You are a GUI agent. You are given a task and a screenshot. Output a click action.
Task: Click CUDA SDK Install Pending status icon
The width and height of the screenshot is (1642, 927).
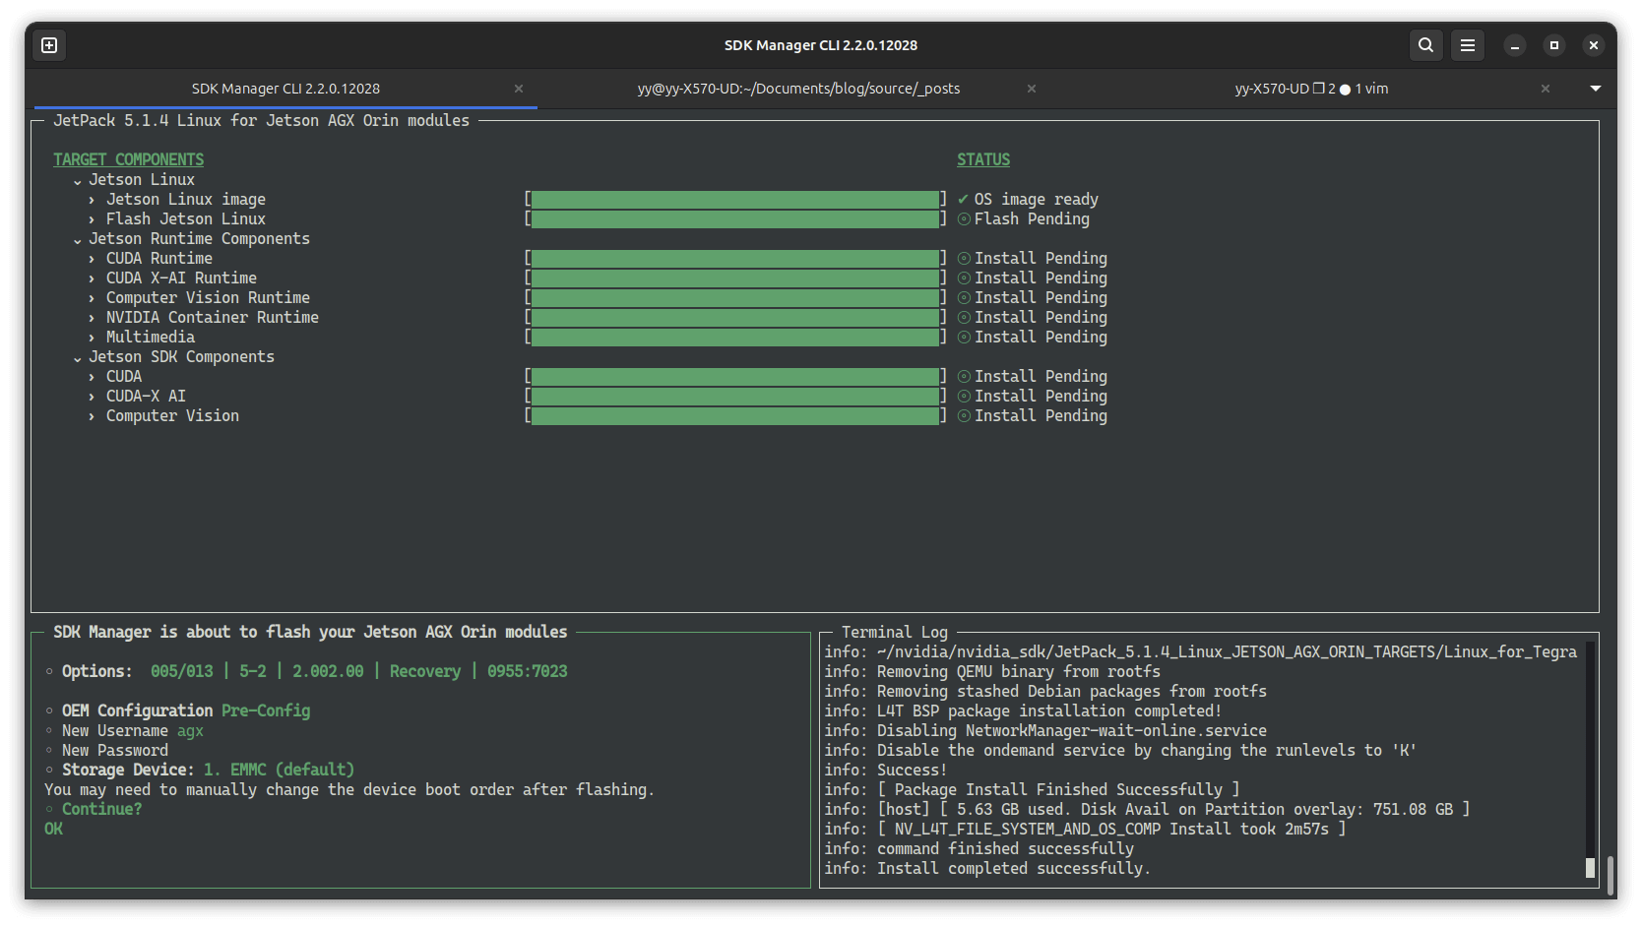[x=964, y=376]
